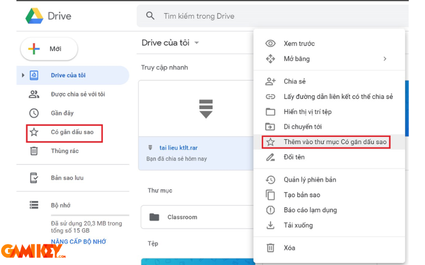Click the sidebar trash bin icon
This screenshot has width=425, height=265.
pos(34,151)
